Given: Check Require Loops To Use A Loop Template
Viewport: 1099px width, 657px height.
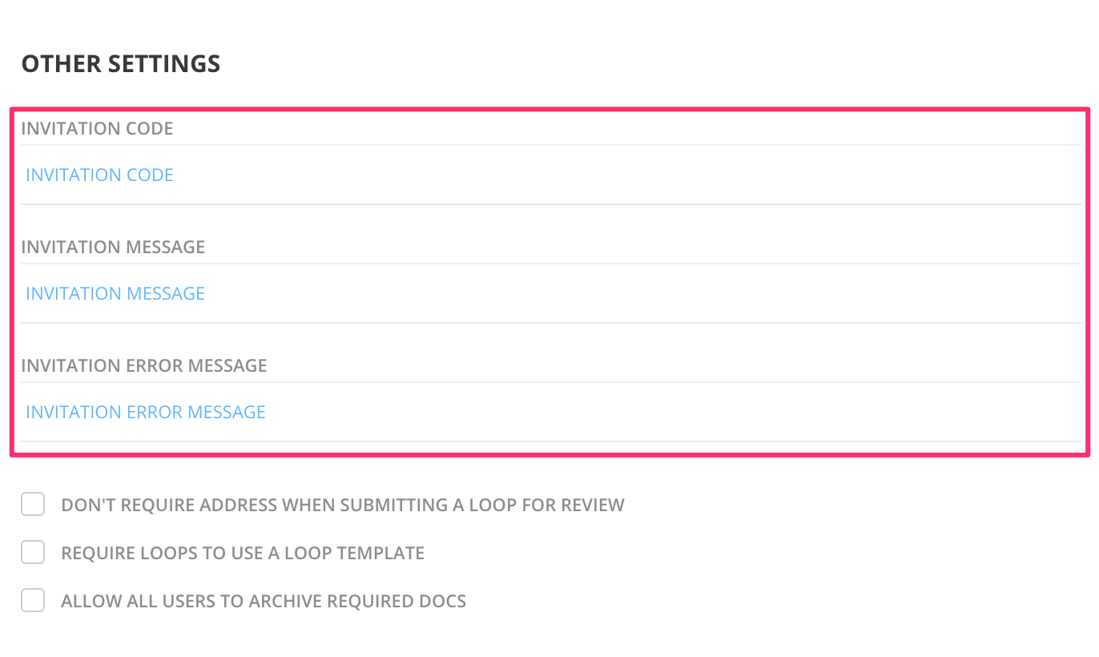Looking at the screenshot, I should 33,553.
